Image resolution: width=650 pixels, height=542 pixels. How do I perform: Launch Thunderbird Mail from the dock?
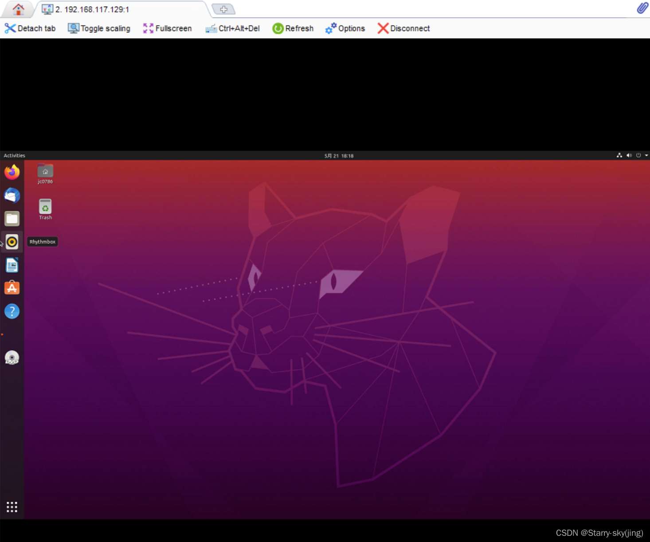click(x=12, y=195)
